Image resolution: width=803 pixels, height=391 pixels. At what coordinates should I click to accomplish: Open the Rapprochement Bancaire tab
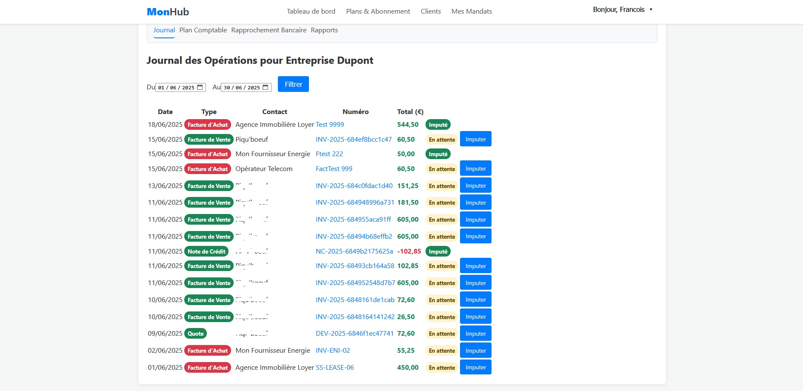click(x=269, y=30)
